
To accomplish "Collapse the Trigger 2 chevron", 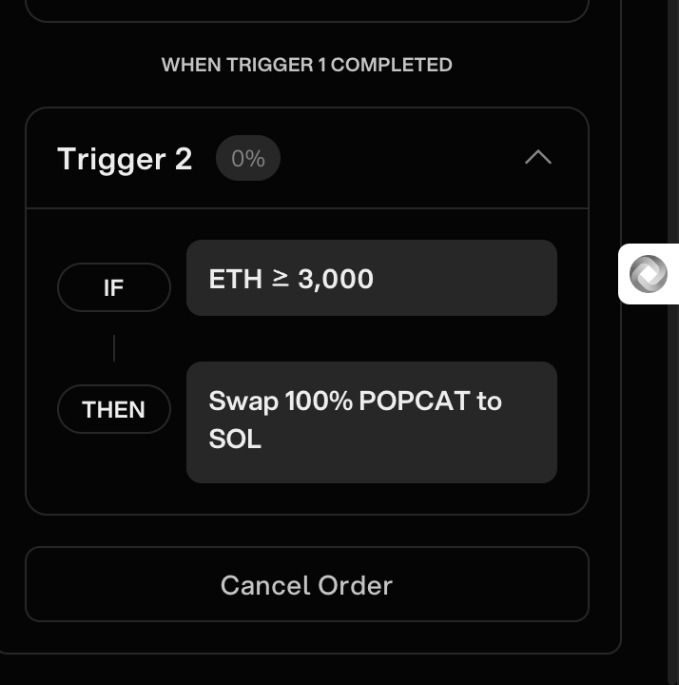I will (538, 158).
